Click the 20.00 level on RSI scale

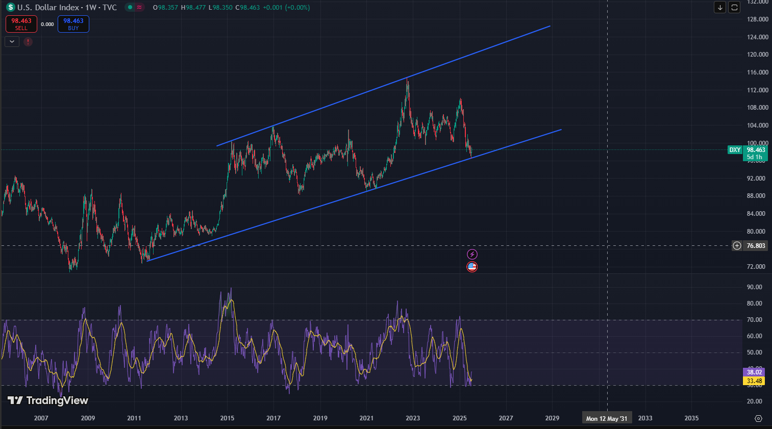click(x=754, y=401)
